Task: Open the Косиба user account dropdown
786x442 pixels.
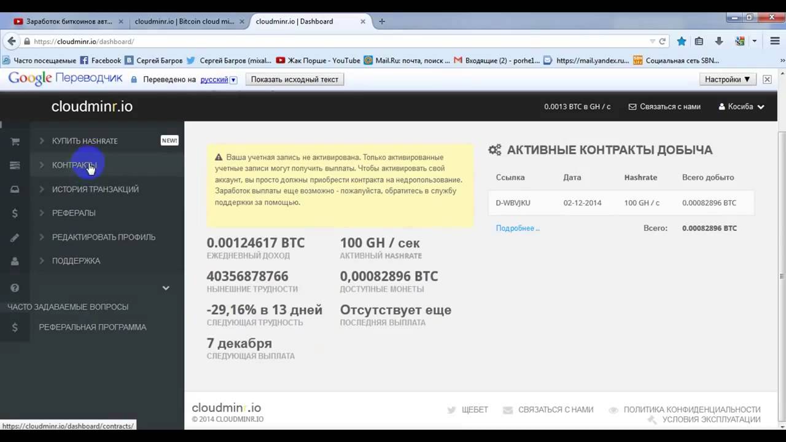Action: click(741, 106)
